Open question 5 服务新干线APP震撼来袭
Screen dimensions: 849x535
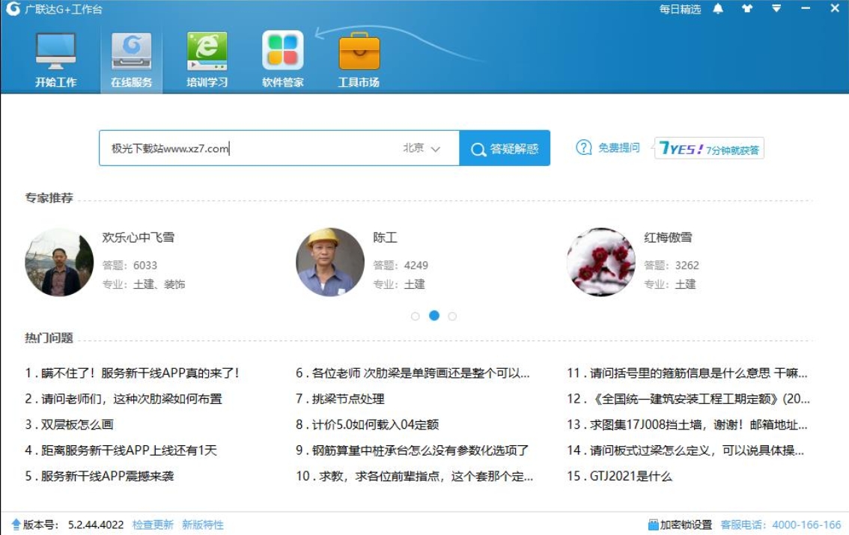click(100, 476)
